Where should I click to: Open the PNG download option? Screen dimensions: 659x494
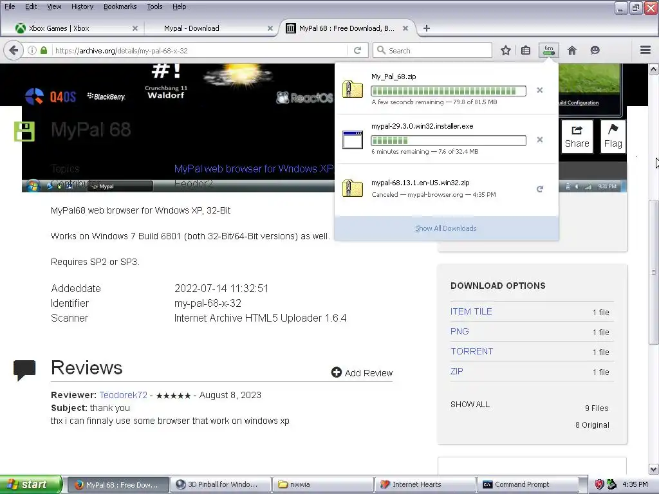(459, 331)
